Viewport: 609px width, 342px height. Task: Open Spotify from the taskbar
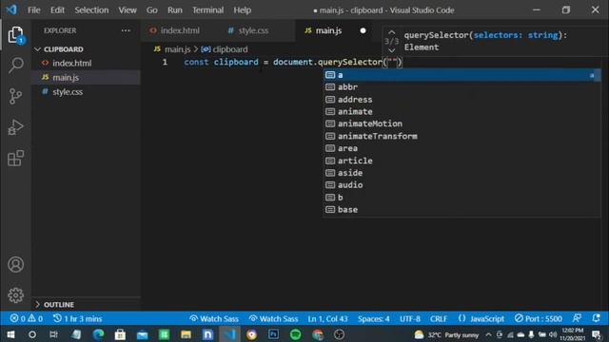coord(296,334)
